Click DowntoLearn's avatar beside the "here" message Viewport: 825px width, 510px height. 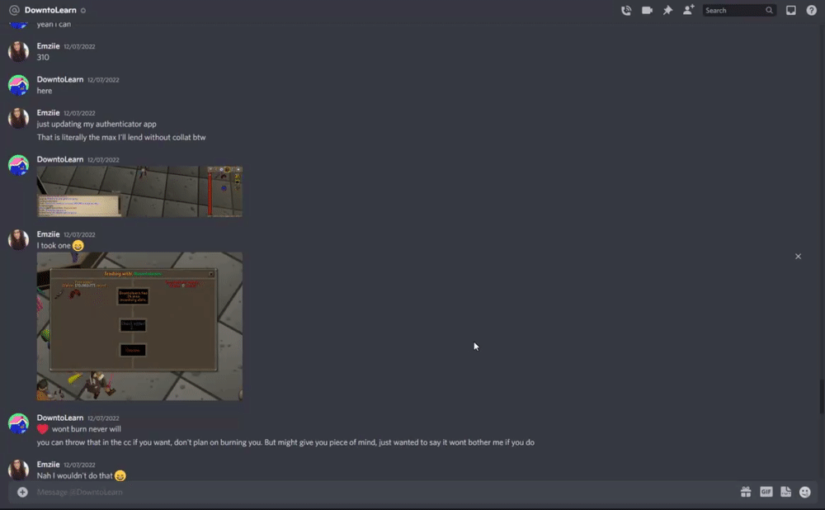point(18,85)
